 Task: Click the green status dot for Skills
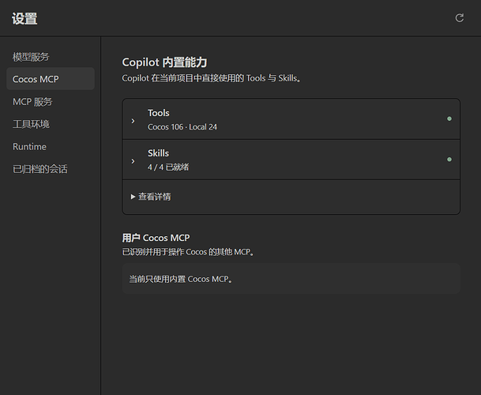pos(449,160)
